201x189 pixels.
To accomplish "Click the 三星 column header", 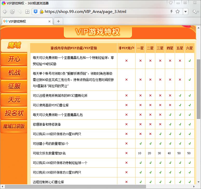I will tap(160, 48).
